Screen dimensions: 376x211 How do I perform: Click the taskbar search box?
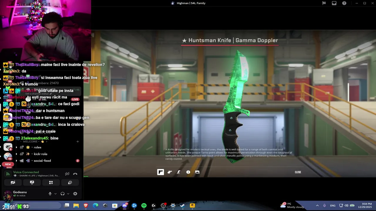tap(37, 206)
